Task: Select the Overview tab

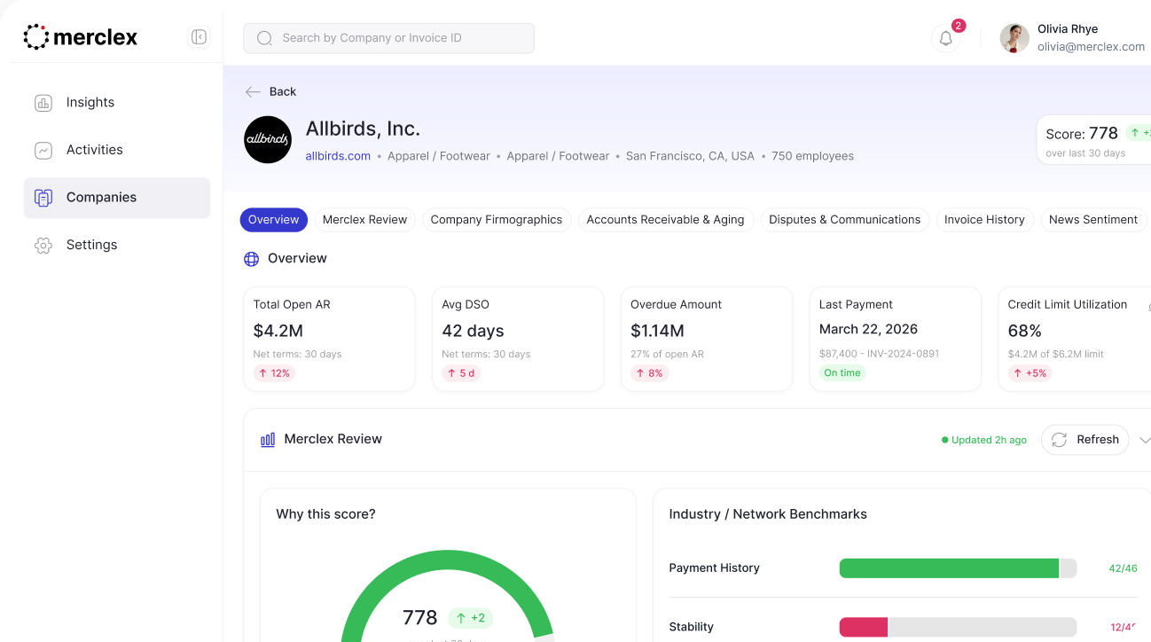Action: coord(274,220)
